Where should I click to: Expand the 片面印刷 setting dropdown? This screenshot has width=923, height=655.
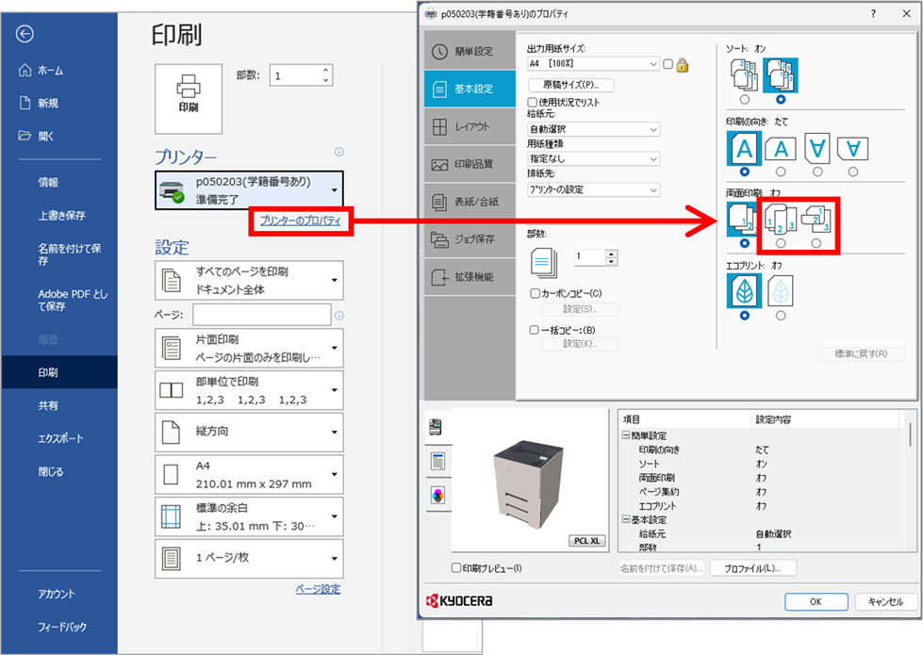(249, 349)
